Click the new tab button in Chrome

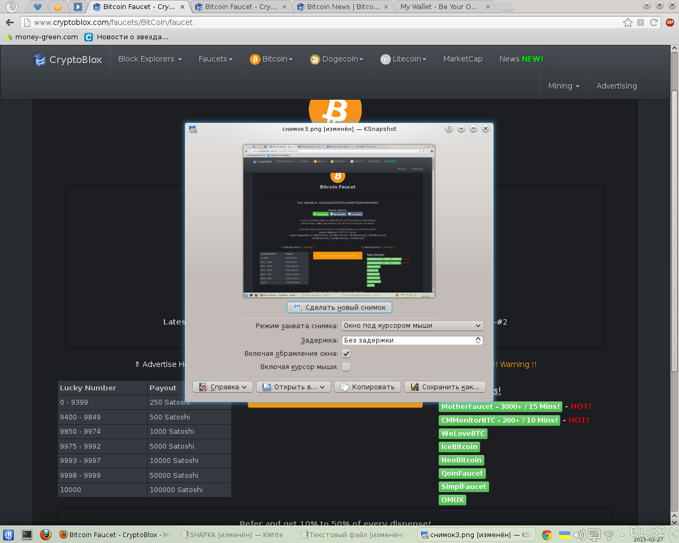[x=506, y=7]
